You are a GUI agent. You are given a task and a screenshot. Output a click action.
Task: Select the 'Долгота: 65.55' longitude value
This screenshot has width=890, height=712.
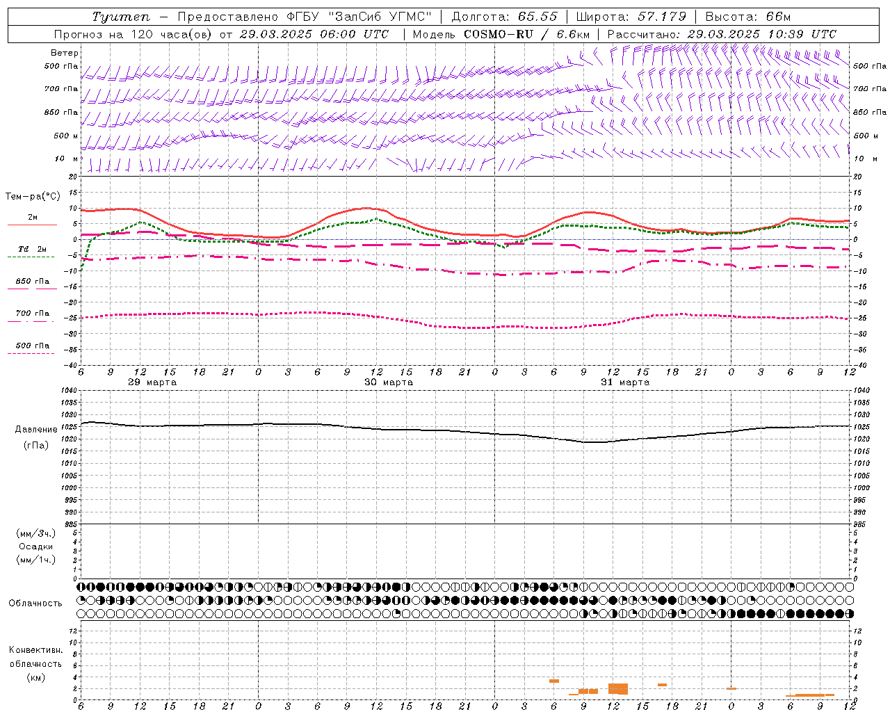(505, 17)
